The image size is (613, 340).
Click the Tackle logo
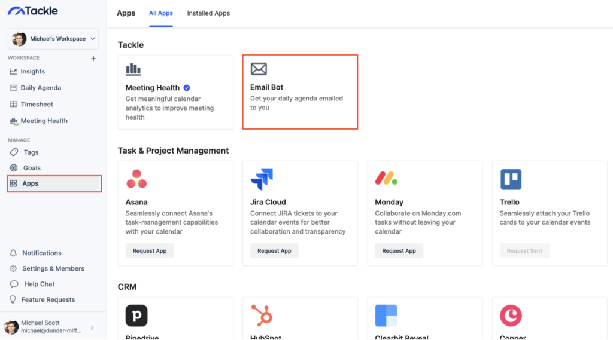[33, 11]
